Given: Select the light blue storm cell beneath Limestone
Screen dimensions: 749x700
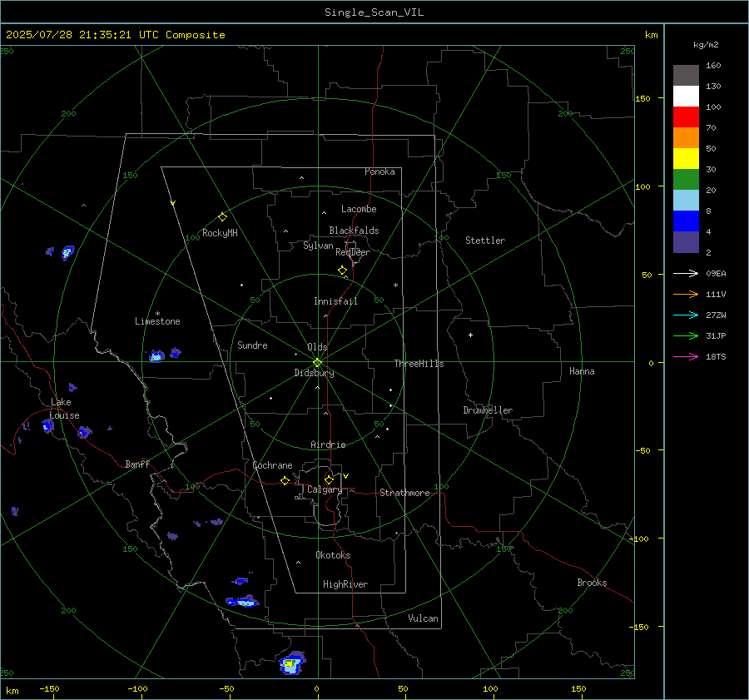Looking at the screenshot, I should pyautogui.click(x=156, y=356).
